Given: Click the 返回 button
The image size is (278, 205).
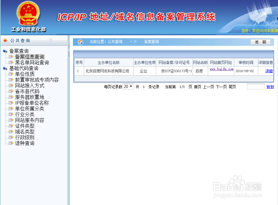Looking at the screenshot, I should (260, 42).
